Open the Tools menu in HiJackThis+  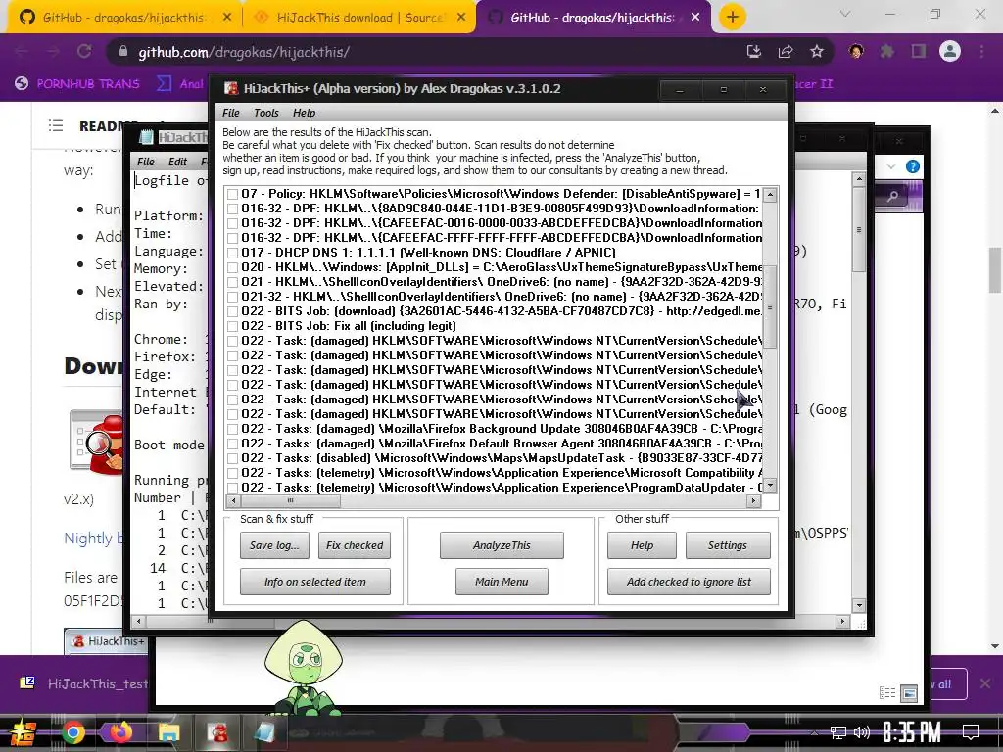[x=266, y=113]
